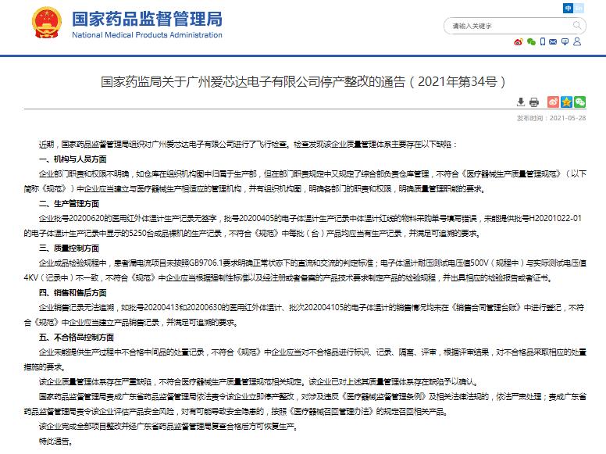The image size is (606, 454).
Task: Click the message board monitor icon
Action: (x=565, y=41)
